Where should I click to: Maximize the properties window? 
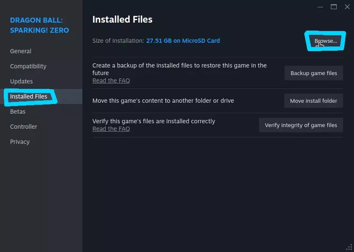tap(334, 7)
